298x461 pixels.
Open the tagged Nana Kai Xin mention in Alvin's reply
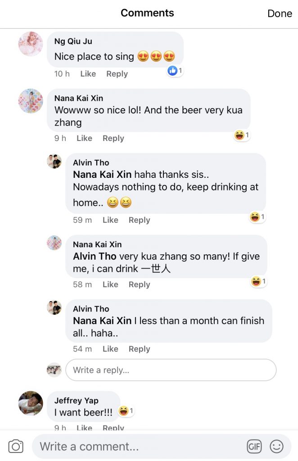pos(102,174)
